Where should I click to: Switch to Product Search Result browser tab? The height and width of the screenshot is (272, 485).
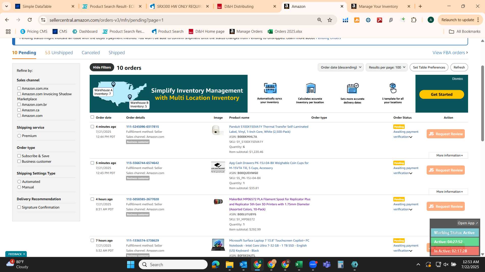tap(112, 6)
